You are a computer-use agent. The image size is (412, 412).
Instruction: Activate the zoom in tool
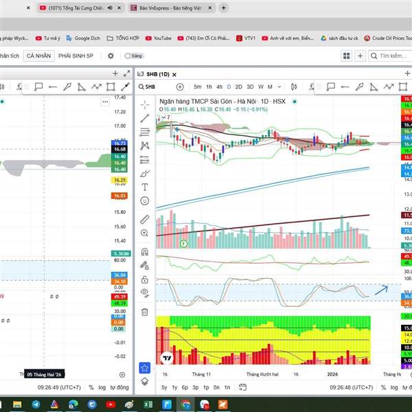[144, 233]
